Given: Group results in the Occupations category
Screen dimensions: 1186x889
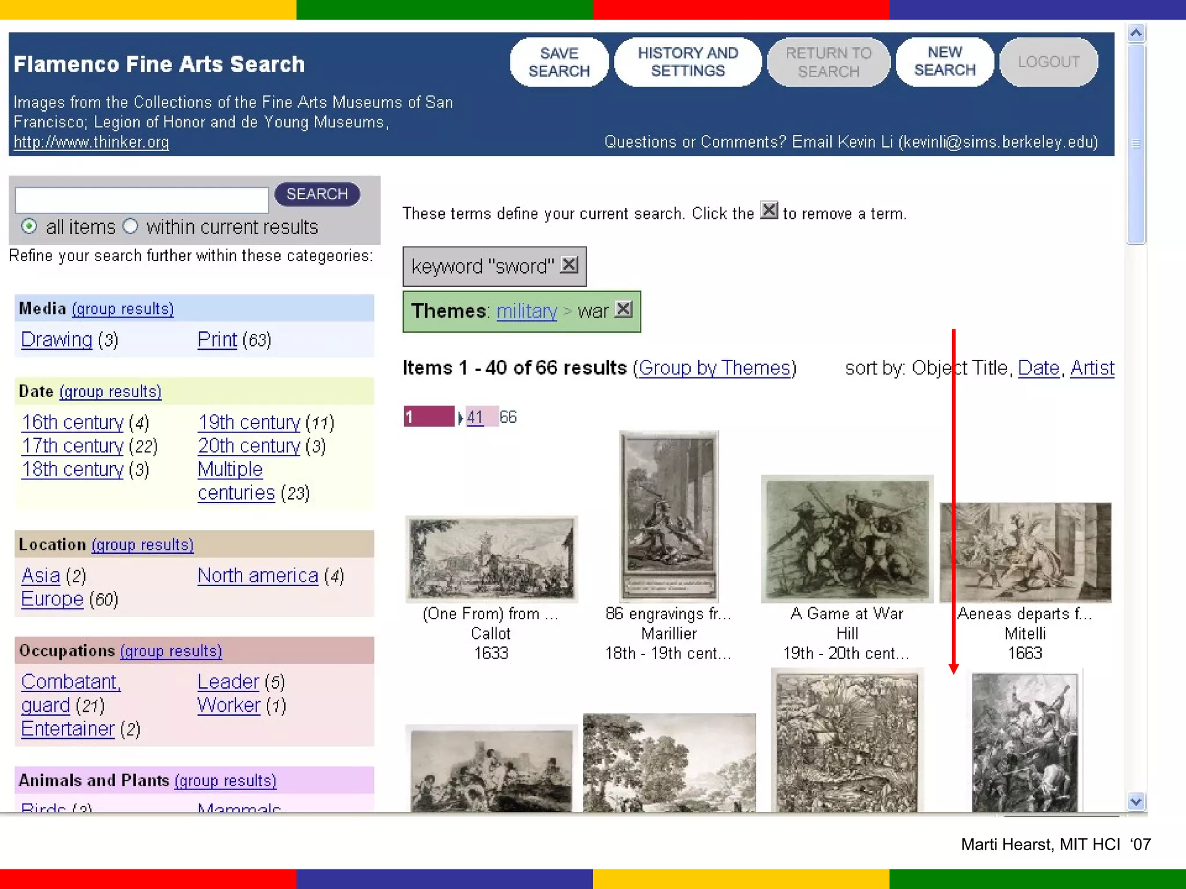Looking at the screenshot, I should [171, 651].
